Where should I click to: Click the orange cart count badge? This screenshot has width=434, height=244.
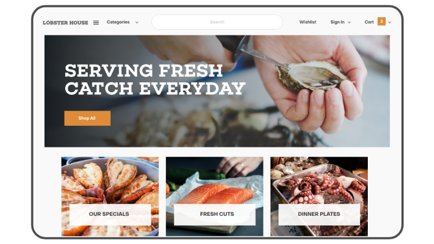click(381, 22)
